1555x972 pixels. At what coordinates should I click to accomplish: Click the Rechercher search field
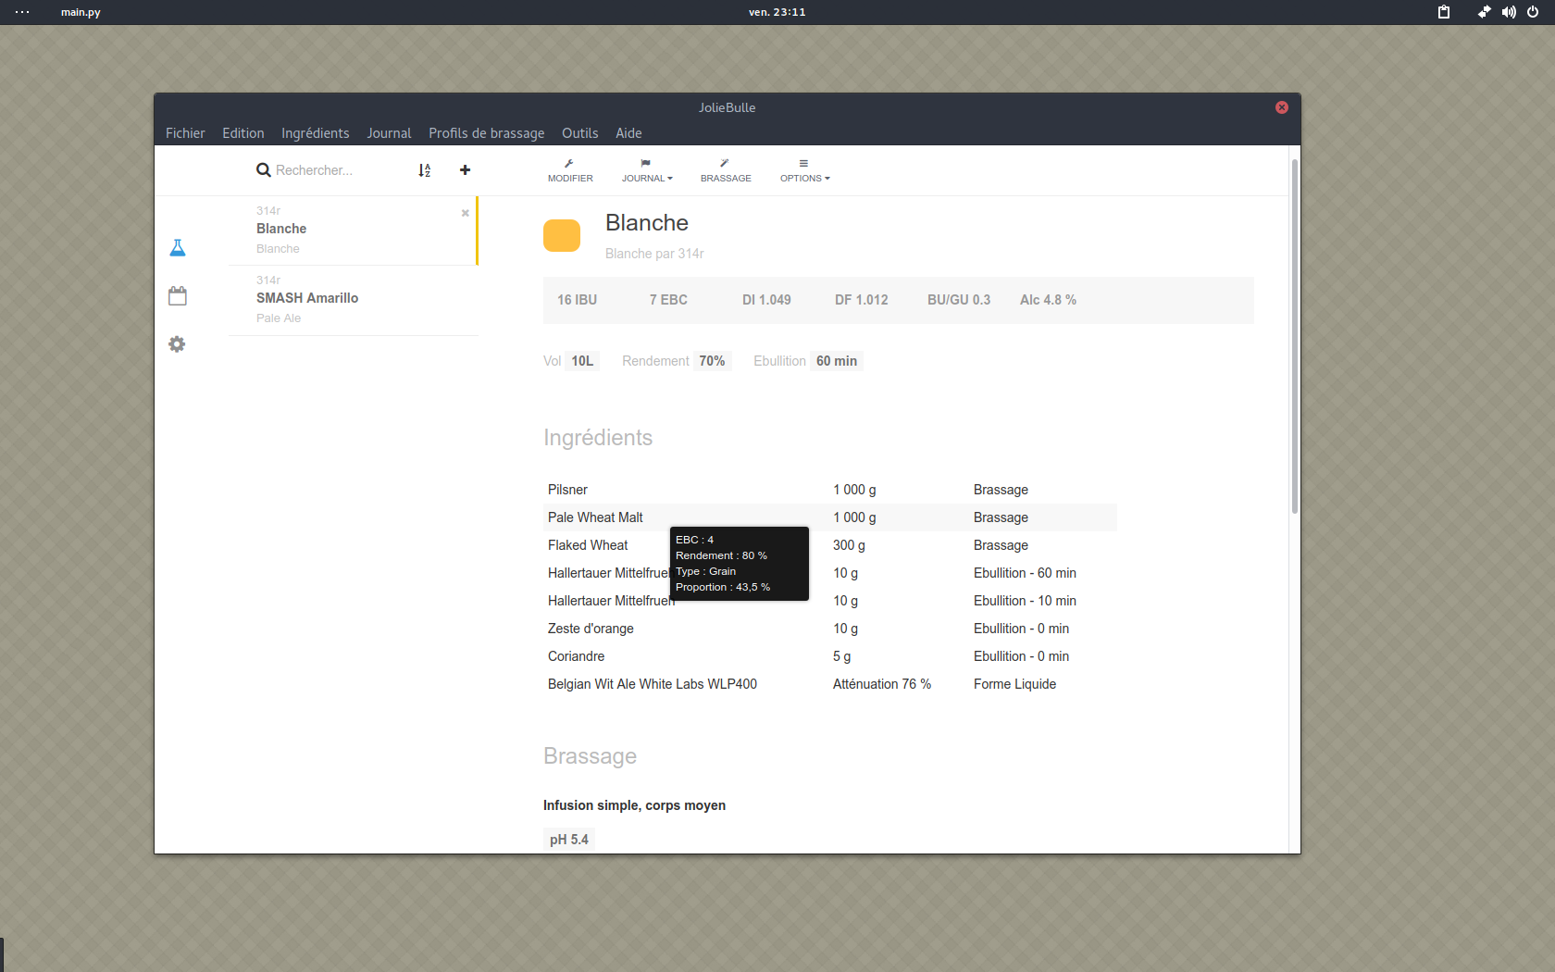(x=333, y=170)
